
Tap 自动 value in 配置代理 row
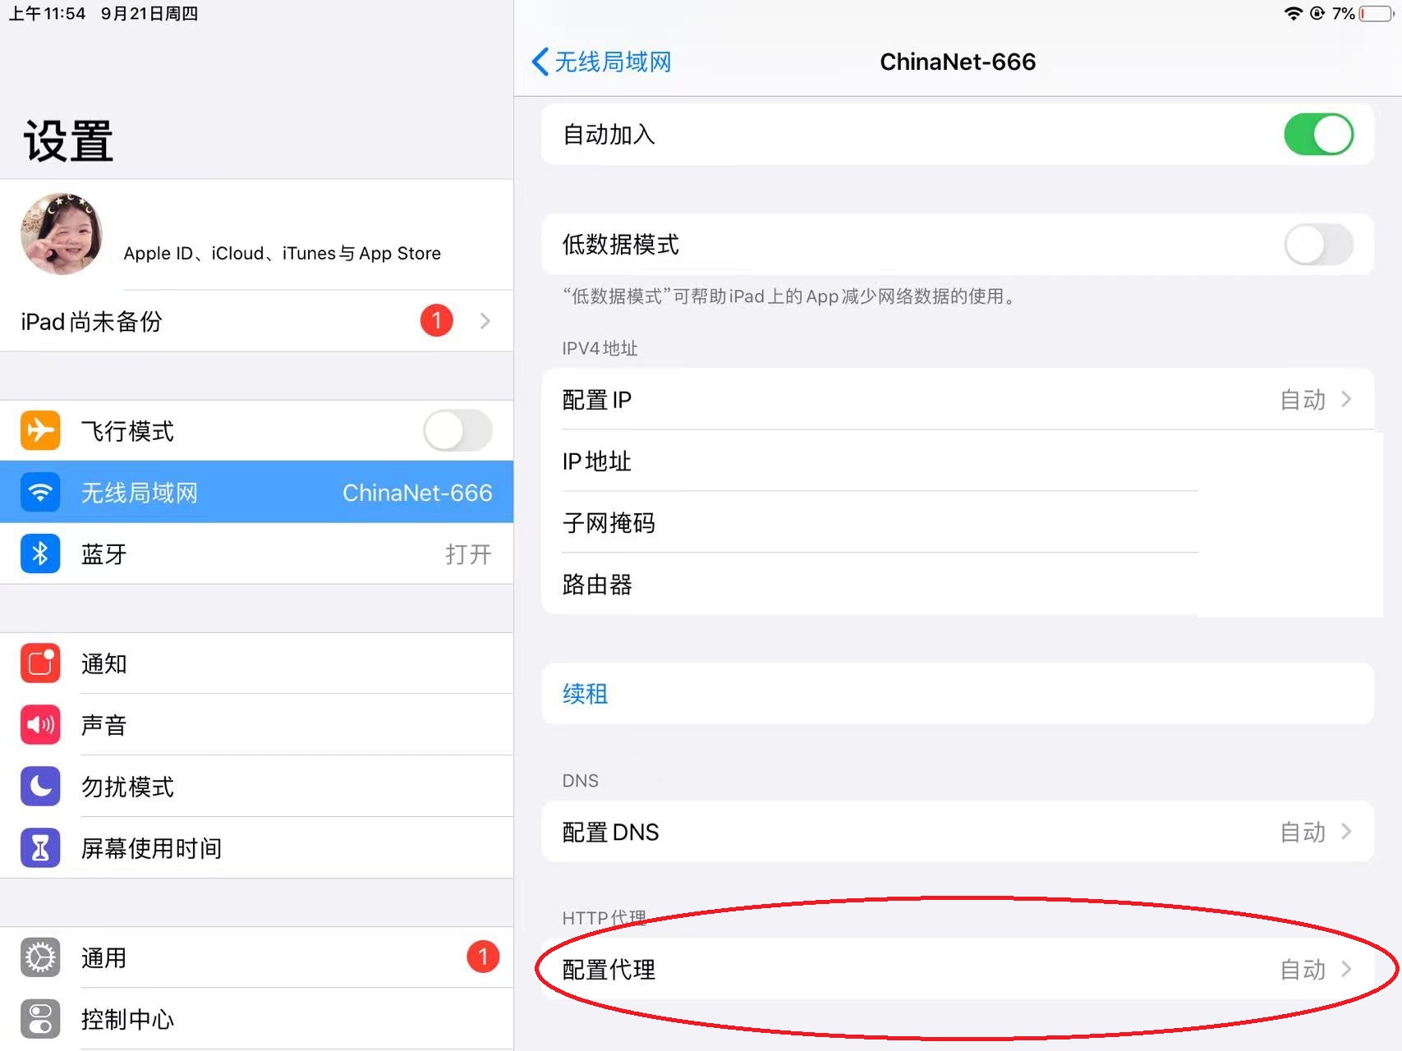coord(1303,970)
